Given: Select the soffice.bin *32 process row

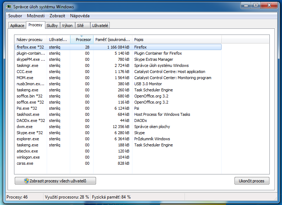Looking at the screenshot, I should pos(118,96).
